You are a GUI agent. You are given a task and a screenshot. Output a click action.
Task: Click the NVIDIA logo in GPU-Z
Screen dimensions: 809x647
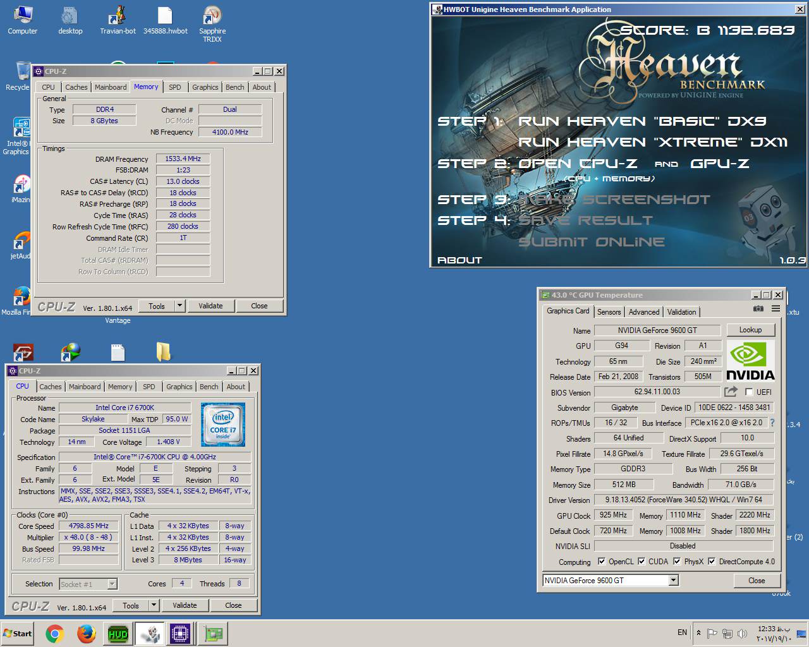click(750, 360)
